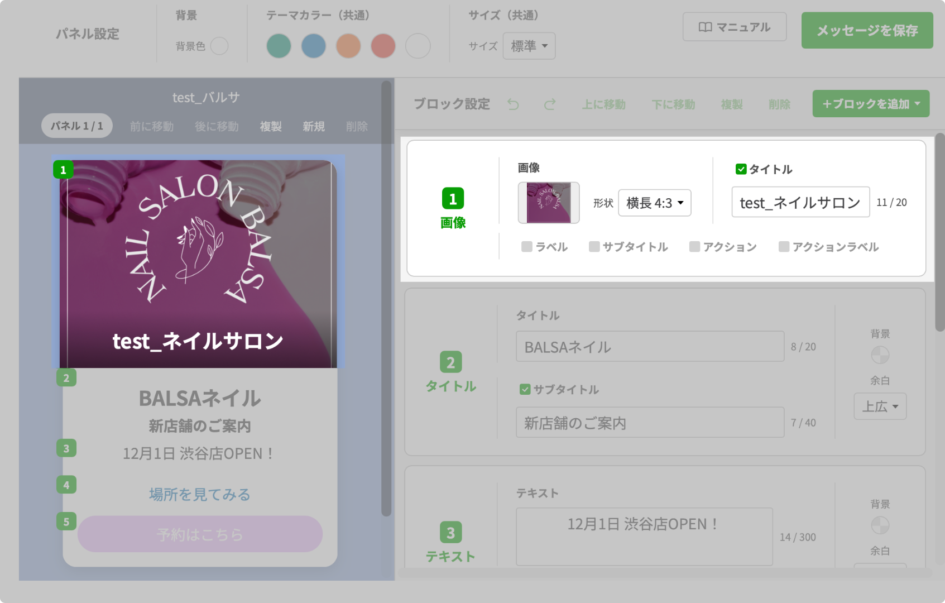Enable the アクション checkbox
945x603 pixels.
coord(694,247)
